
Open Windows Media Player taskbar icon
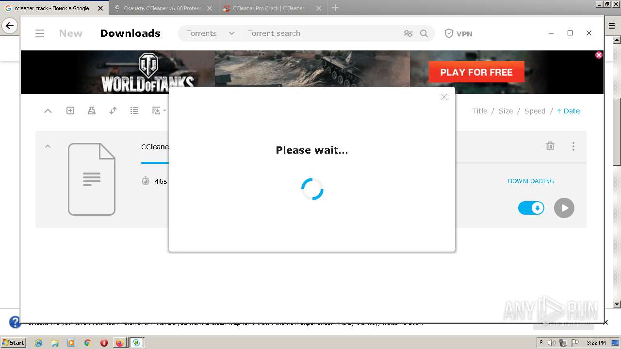(71, 343)
